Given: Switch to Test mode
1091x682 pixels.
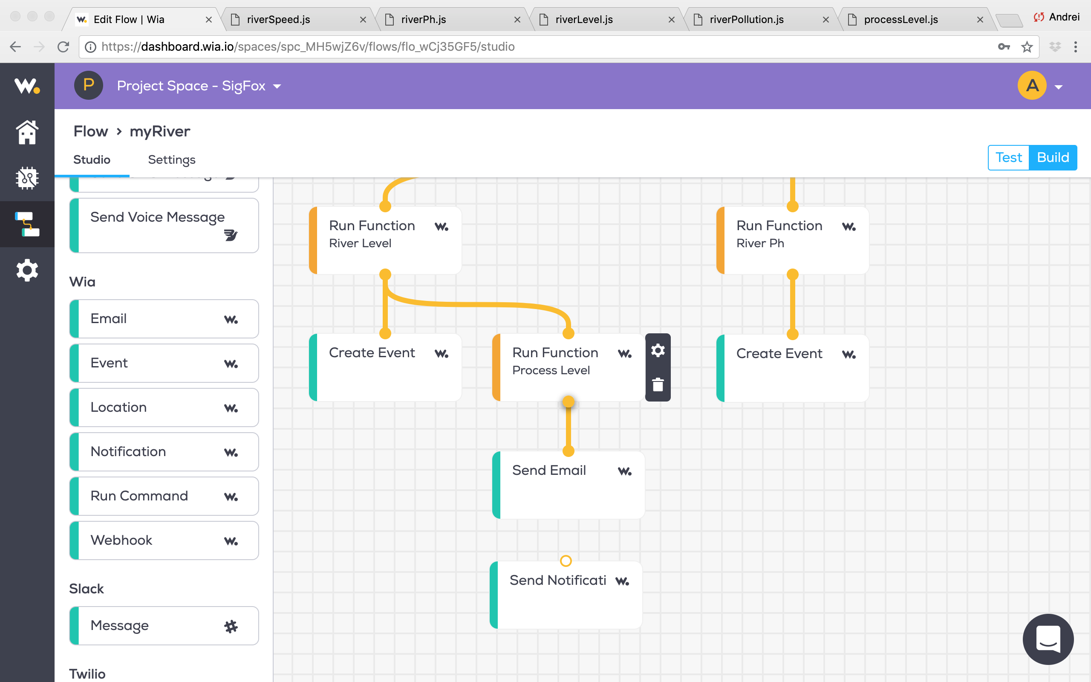Looking at the screenshot, I should pyautogui.click(x=1008, y=157).
